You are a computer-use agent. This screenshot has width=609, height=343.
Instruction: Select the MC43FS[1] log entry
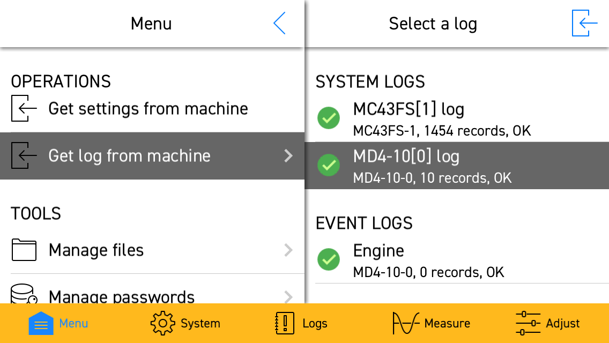[x=457, y=118]
